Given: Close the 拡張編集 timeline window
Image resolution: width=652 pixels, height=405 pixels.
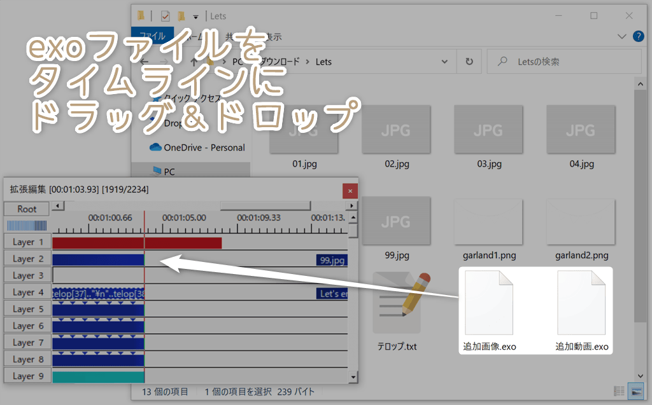Looking at the screenshot, I should (349, 190).
